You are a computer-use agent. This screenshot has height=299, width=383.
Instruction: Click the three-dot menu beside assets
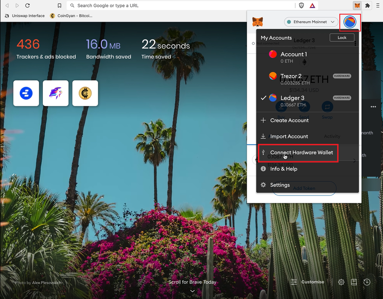tap(373, 107)
